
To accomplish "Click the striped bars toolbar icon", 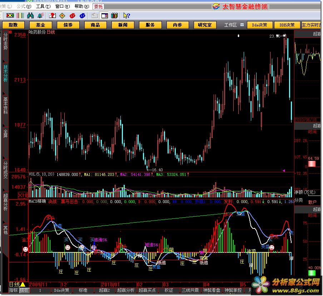I will click(x=20, y=15).
